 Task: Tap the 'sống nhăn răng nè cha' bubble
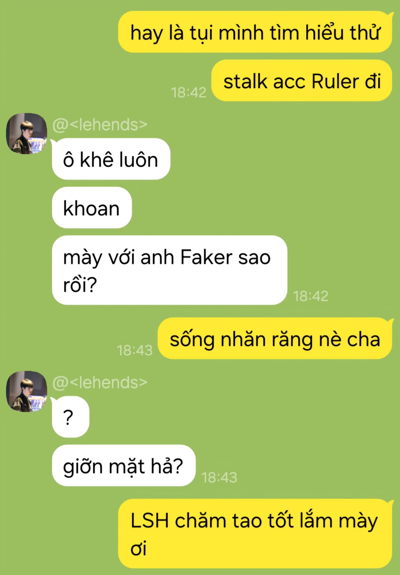275,338
